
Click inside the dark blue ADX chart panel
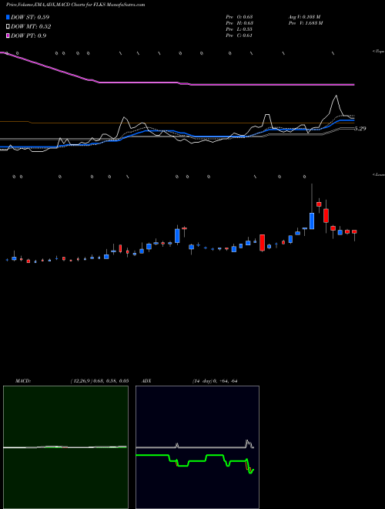[x=197, y=447]
